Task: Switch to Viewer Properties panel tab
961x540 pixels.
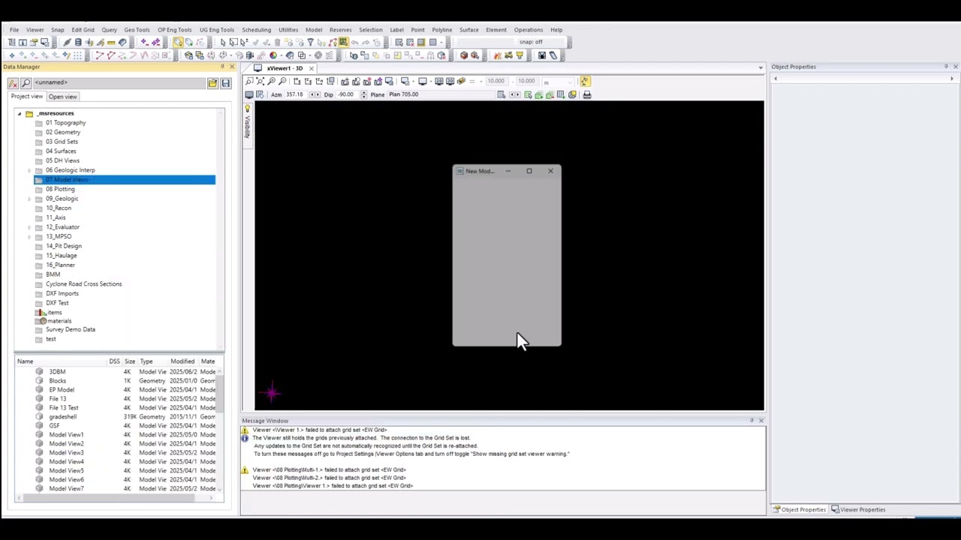Action: (862, 510)
